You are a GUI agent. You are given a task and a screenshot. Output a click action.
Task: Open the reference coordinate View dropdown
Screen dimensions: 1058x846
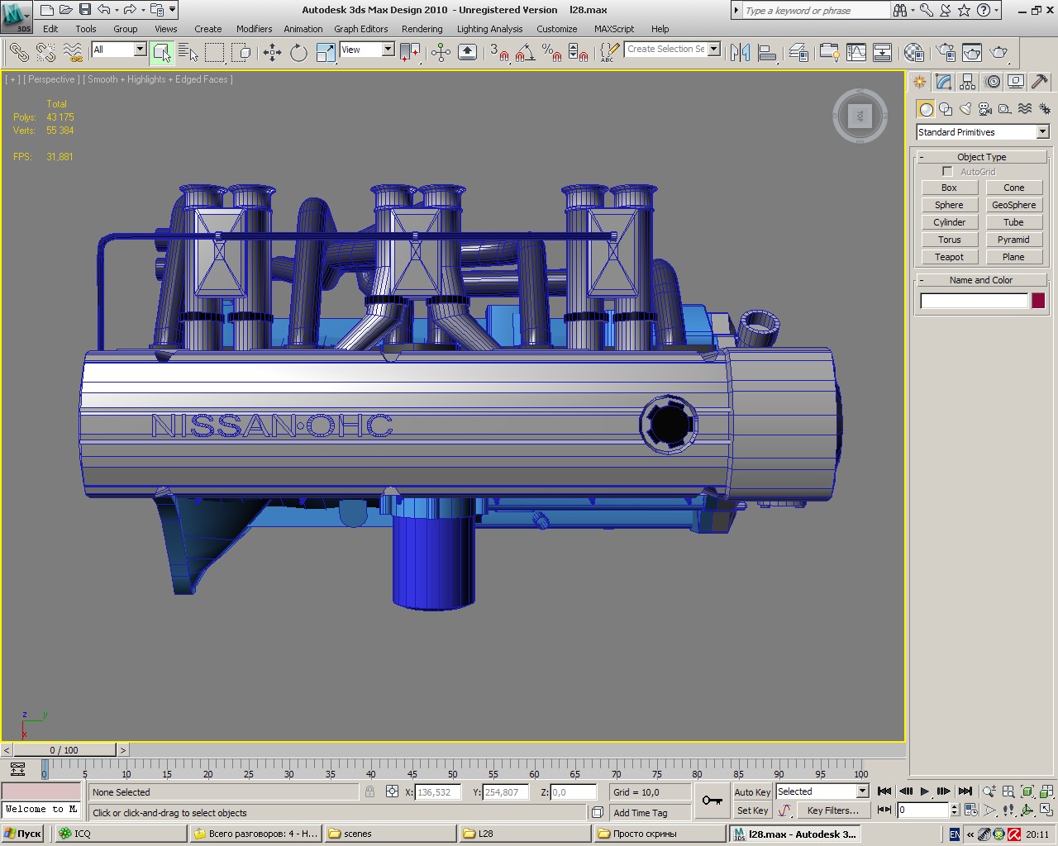367,50
